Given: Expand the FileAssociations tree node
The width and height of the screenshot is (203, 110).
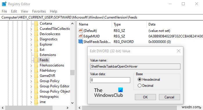Looking at the screenshot, I should click(31, 66).
